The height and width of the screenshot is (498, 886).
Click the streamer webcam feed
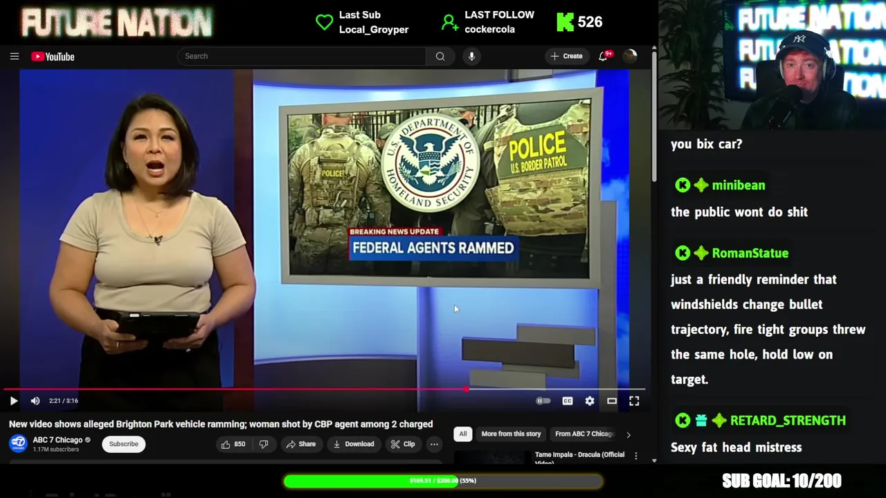pos(772,65)
